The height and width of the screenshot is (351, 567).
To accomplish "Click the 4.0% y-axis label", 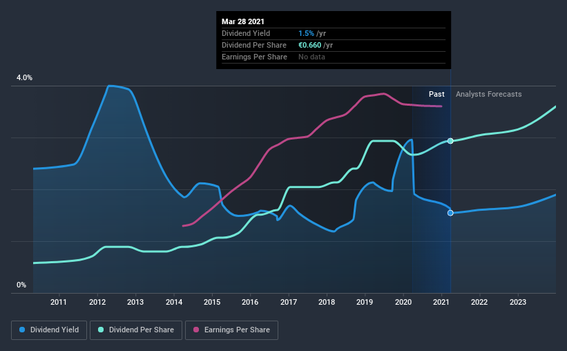I will click(x=24, y=77).
